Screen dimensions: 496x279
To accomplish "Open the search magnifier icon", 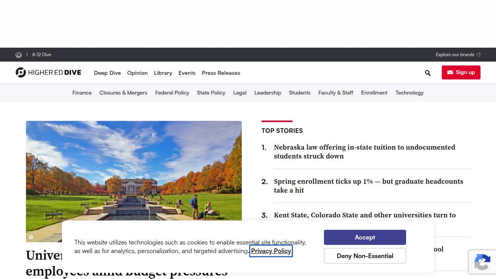I will (428, 73).
